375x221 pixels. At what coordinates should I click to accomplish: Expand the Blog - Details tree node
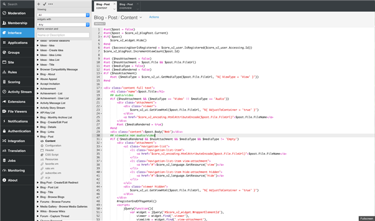(38, 127)
